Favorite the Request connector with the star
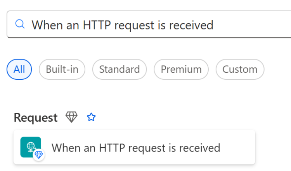 point(91,117)
